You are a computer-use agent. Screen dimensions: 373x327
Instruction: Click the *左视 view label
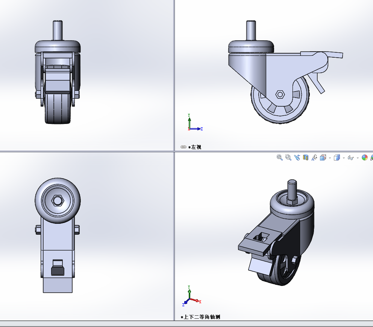(x=195, y=147)
